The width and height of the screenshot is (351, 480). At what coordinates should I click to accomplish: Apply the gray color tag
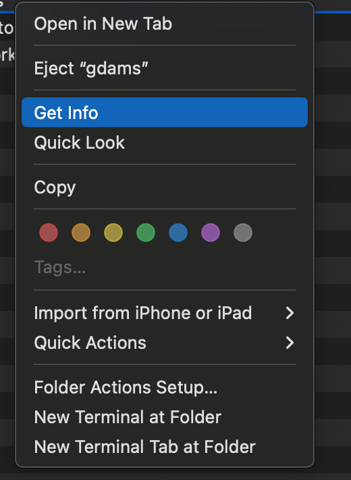(x=243, y=233)
